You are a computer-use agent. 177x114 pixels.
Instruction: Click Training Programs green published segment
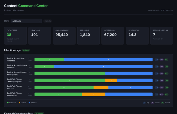pos(70,80)
